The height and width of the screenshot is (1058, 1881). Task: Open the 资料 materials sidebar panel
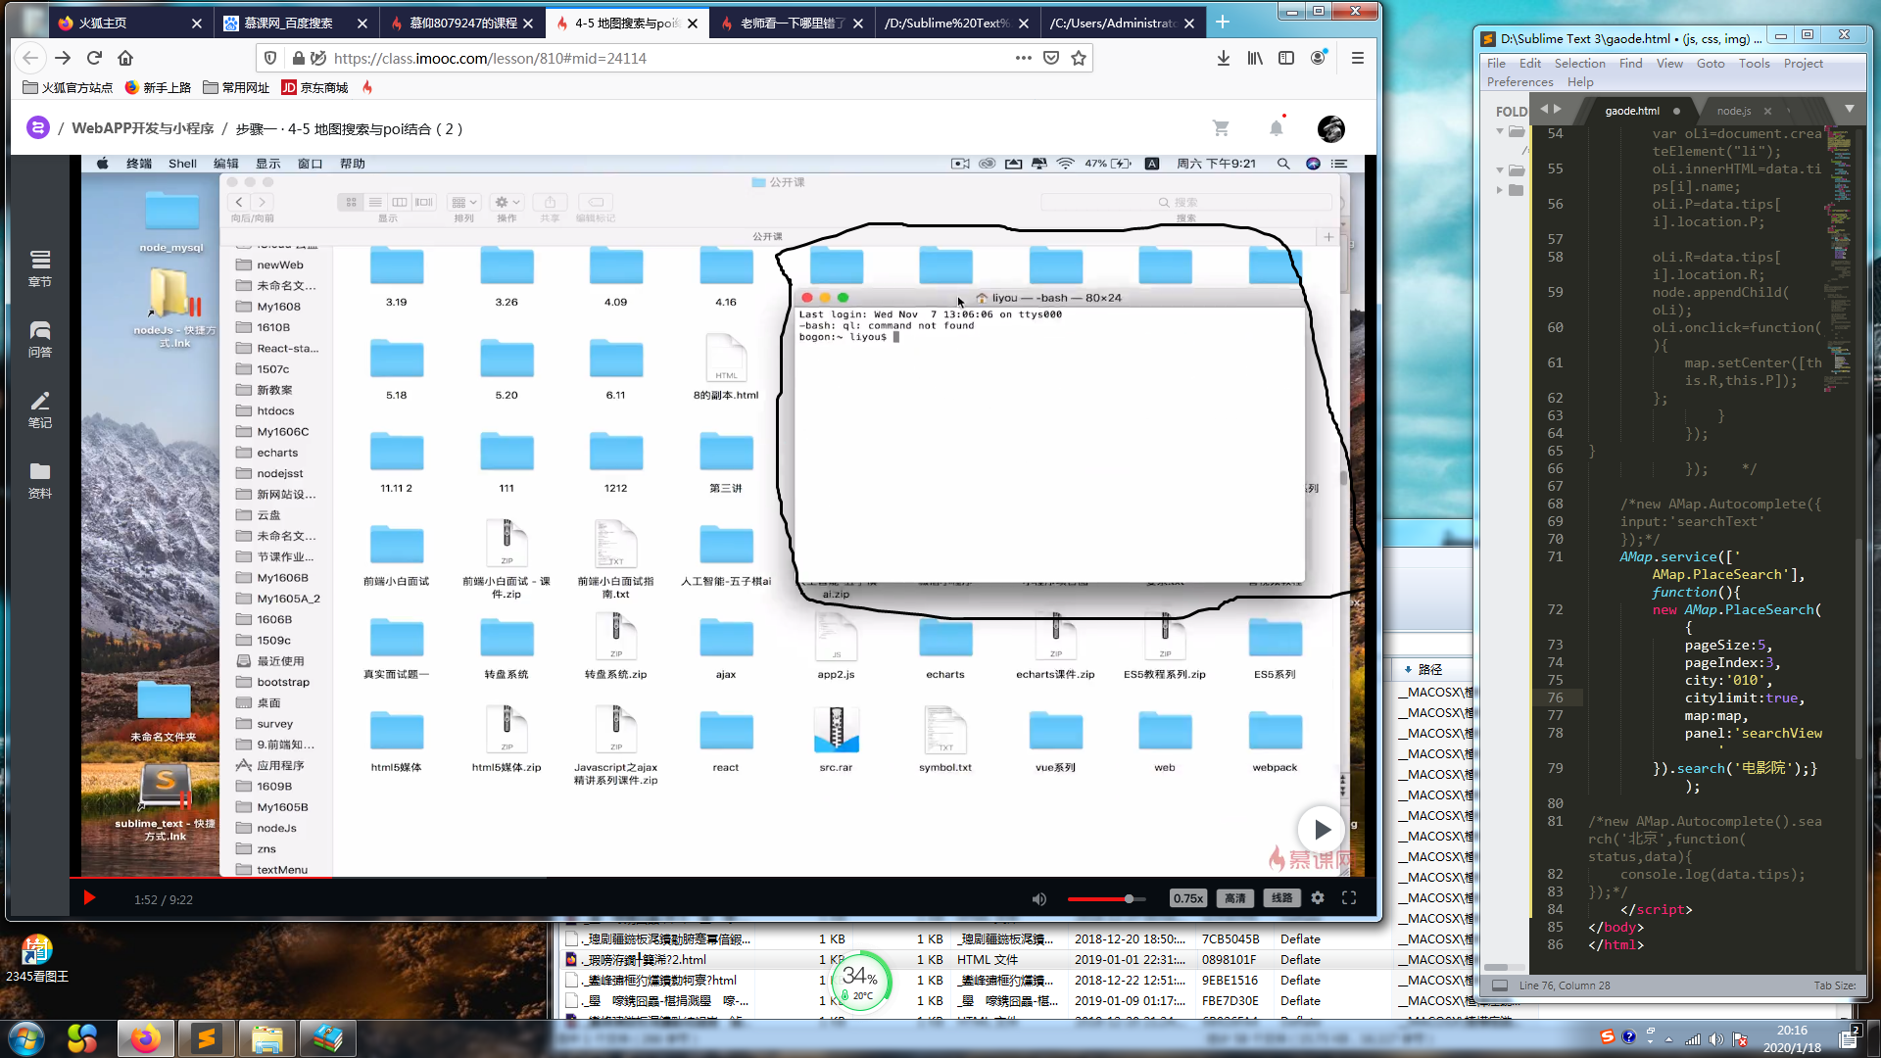tap(40, 480)
